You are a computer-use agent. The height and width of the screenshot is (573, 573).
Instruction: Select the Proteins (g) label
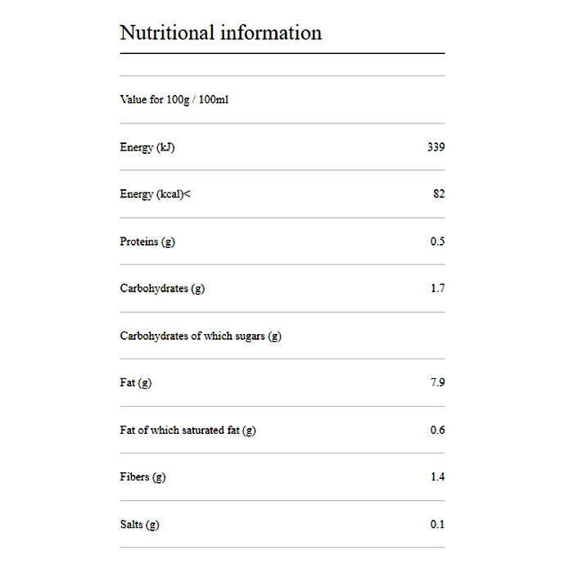point(147,241)
